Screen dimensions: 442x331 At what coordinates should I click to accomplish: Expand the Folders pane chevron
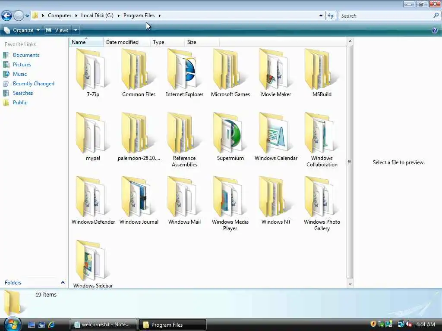(63, 282)
